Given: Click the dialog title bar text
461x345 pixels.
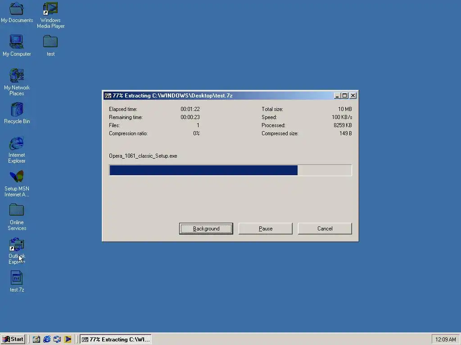Looking at the screenshot, I should [172, 96].
